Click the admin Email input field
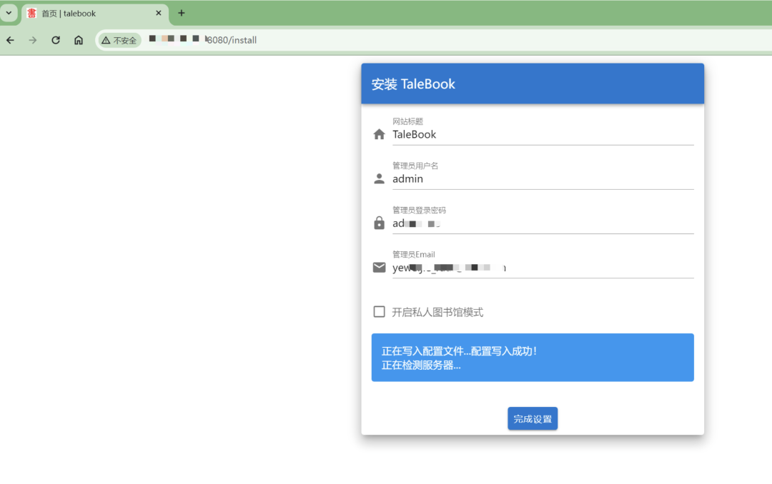Screen dimensions: 772x484 pyautogui.click(x=543, y=267)
